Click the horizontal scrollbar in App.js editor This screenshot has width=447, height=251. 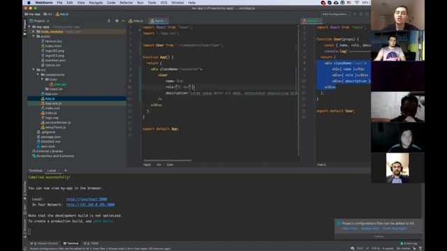pos(168,160)
